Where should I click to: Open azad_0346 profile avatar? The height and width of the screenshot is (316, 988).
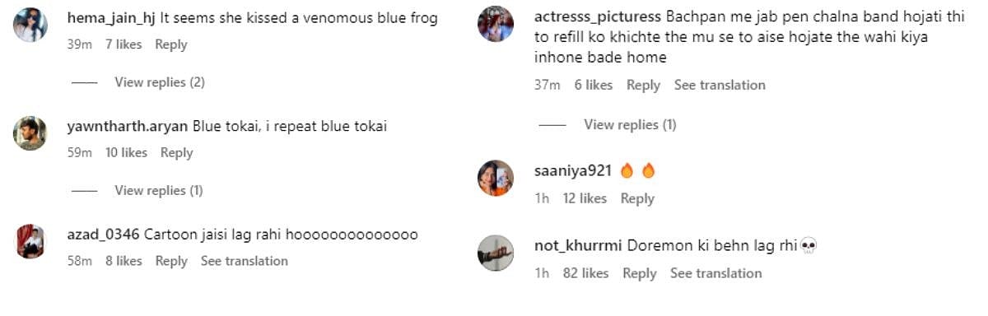[x=30, y=241]
